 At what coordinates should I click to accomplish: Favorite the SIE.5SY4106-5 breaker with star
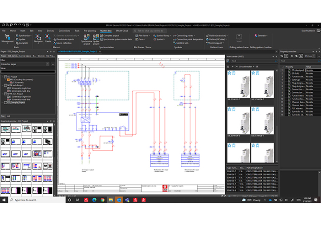(229, 109)
